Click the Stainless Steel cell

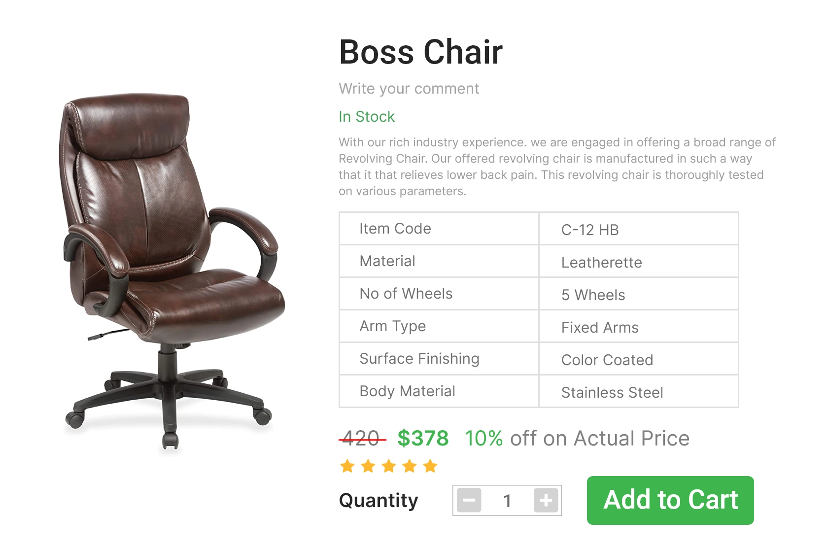click(639, 392)
